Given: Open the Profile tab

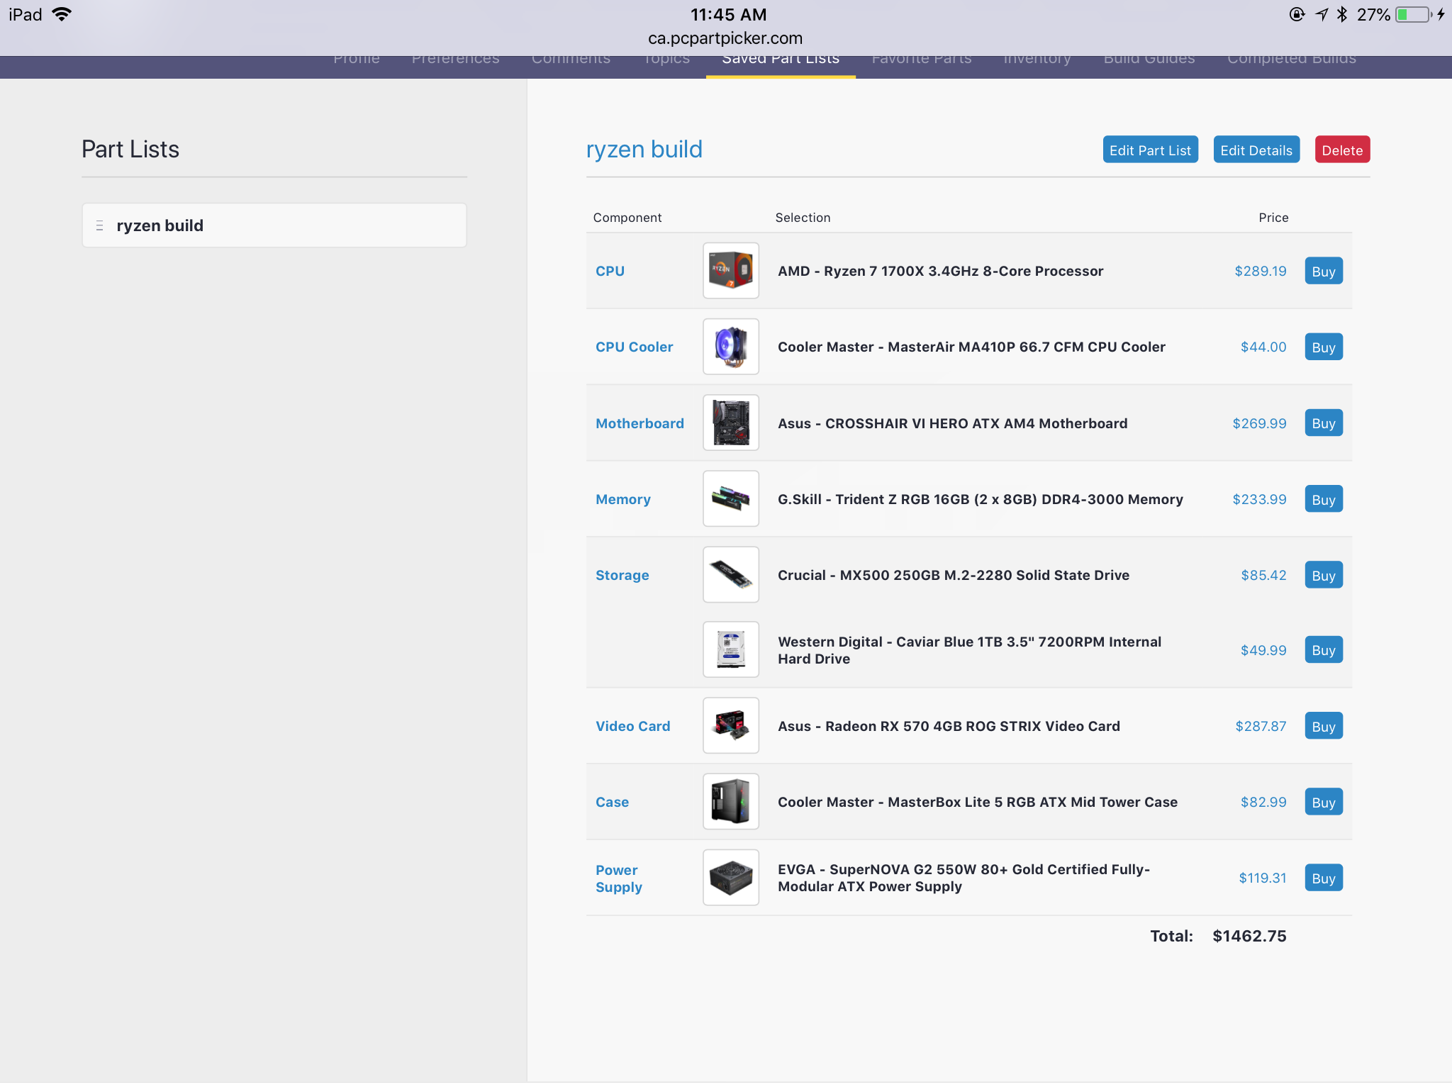Looking at the screenshot, I should tap(357, 60).
